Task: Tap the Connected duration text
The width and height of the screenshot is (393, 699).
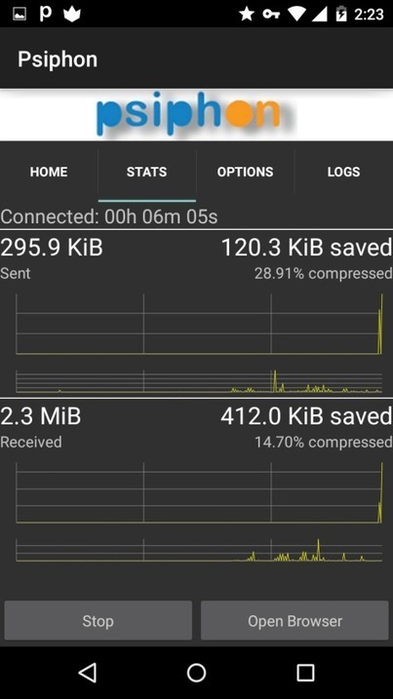Action: (x=109, y=216)
